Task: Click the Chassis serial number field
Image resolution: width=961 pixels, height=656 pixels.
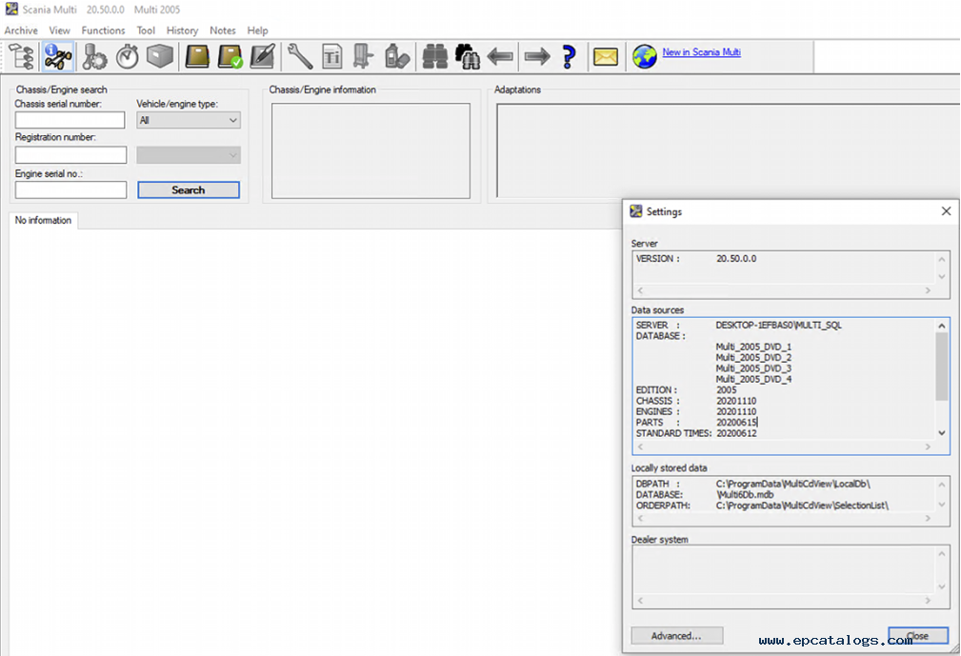Action: 70,120
